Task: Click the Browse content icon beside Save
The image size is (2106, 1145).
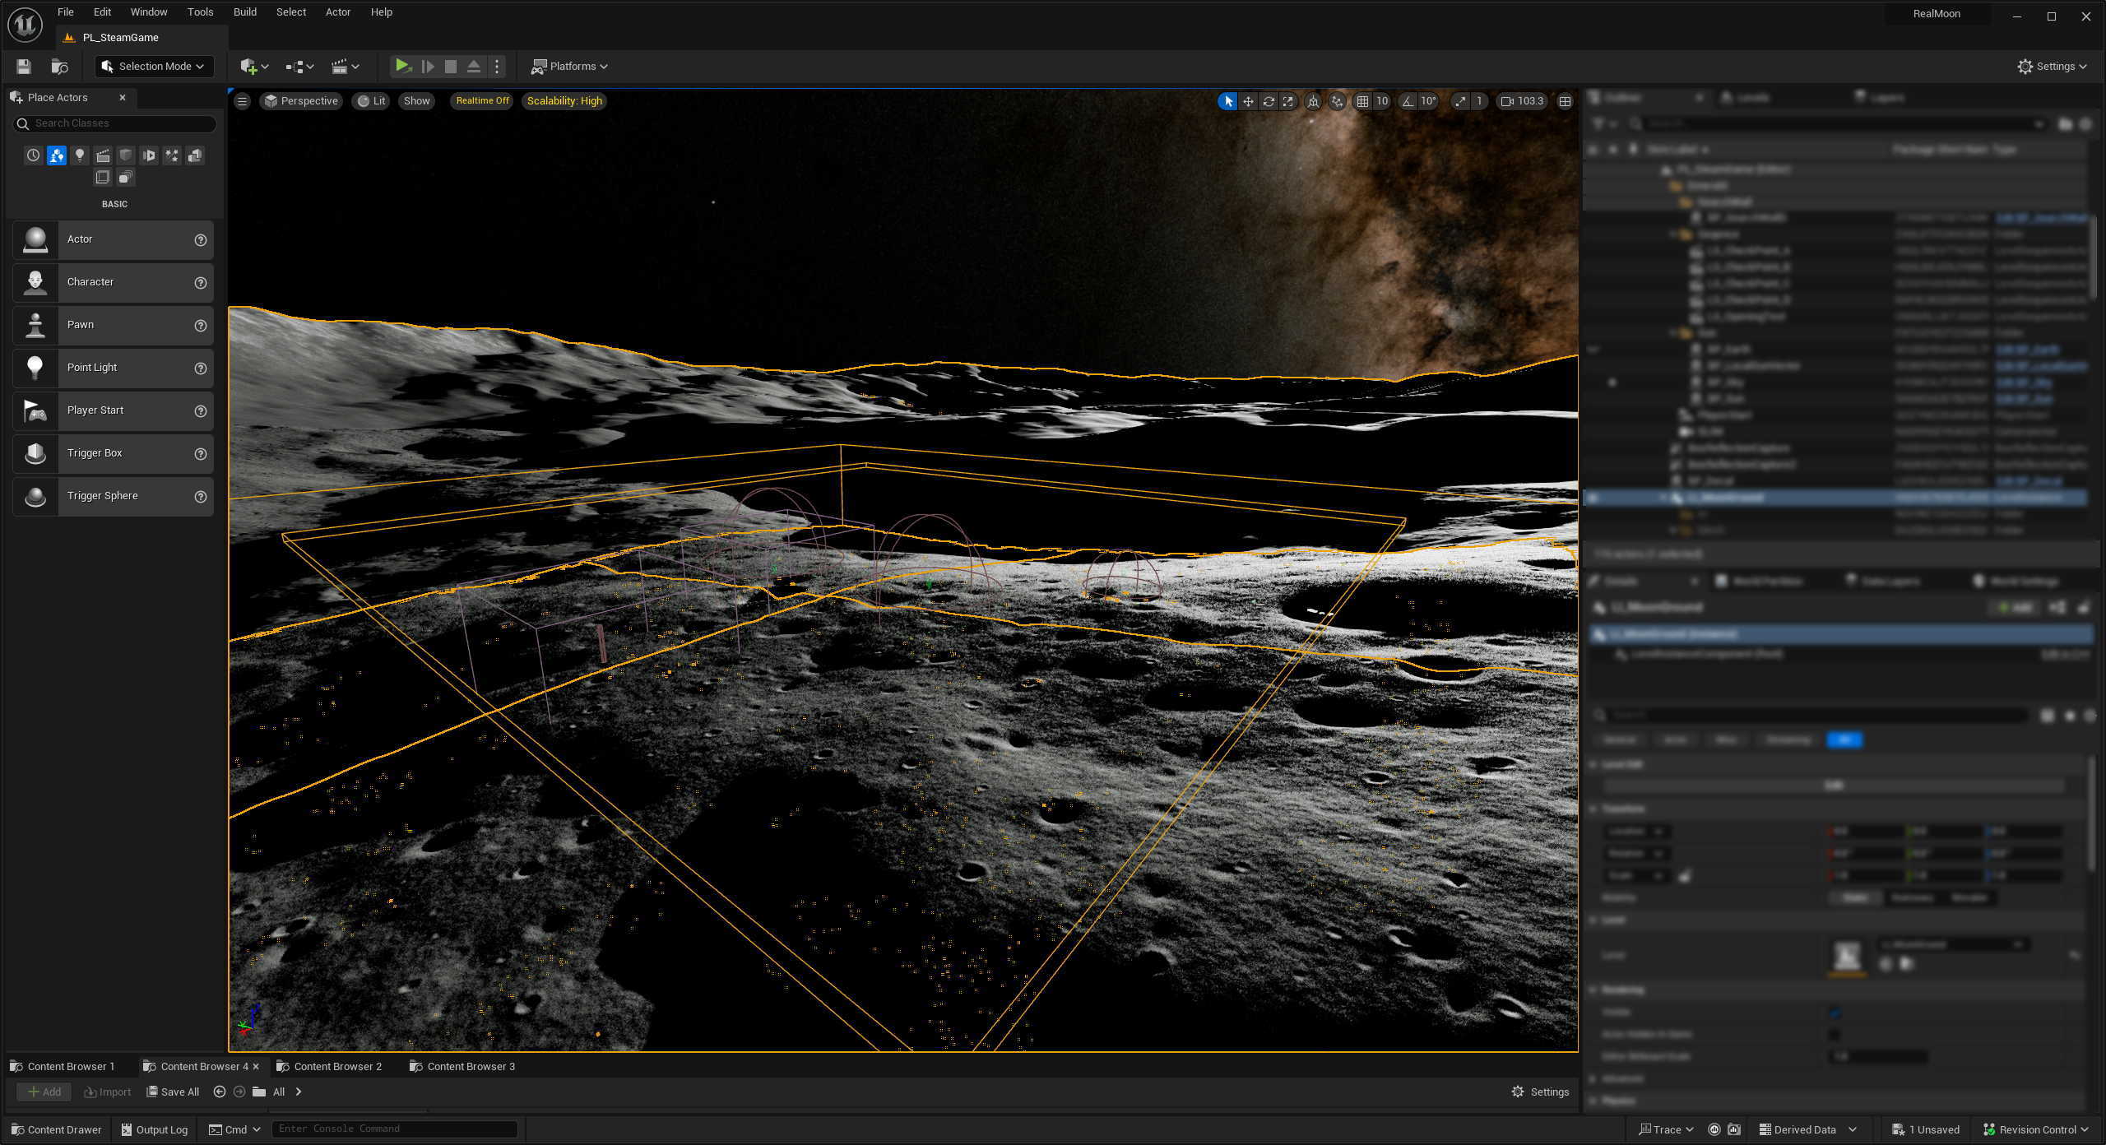Action: pyautogui.click(x=59, y=67)
